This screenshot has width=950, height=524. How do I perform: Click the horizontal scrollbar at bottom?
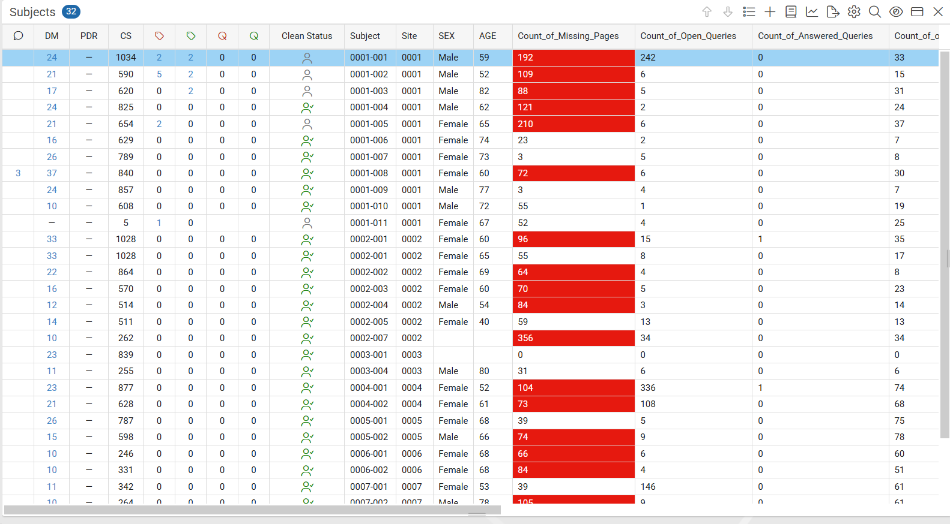tap(252, 510)
